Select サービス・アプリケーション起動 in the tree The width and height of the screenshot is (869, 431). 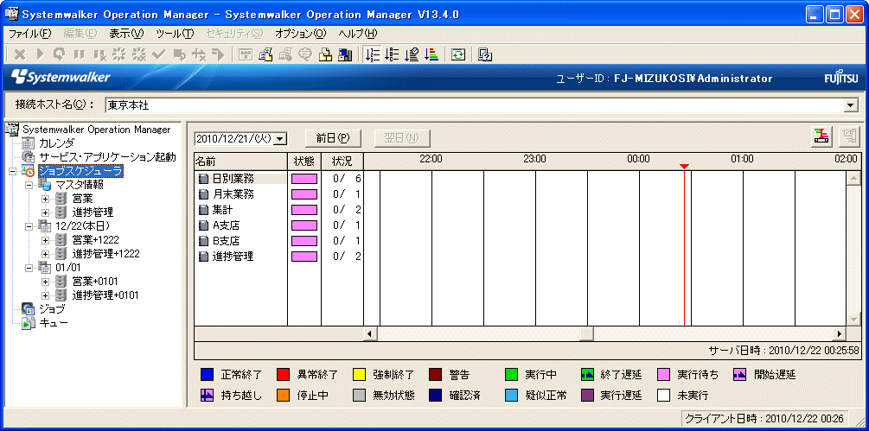pyautogui.click(x=107, y=157)
